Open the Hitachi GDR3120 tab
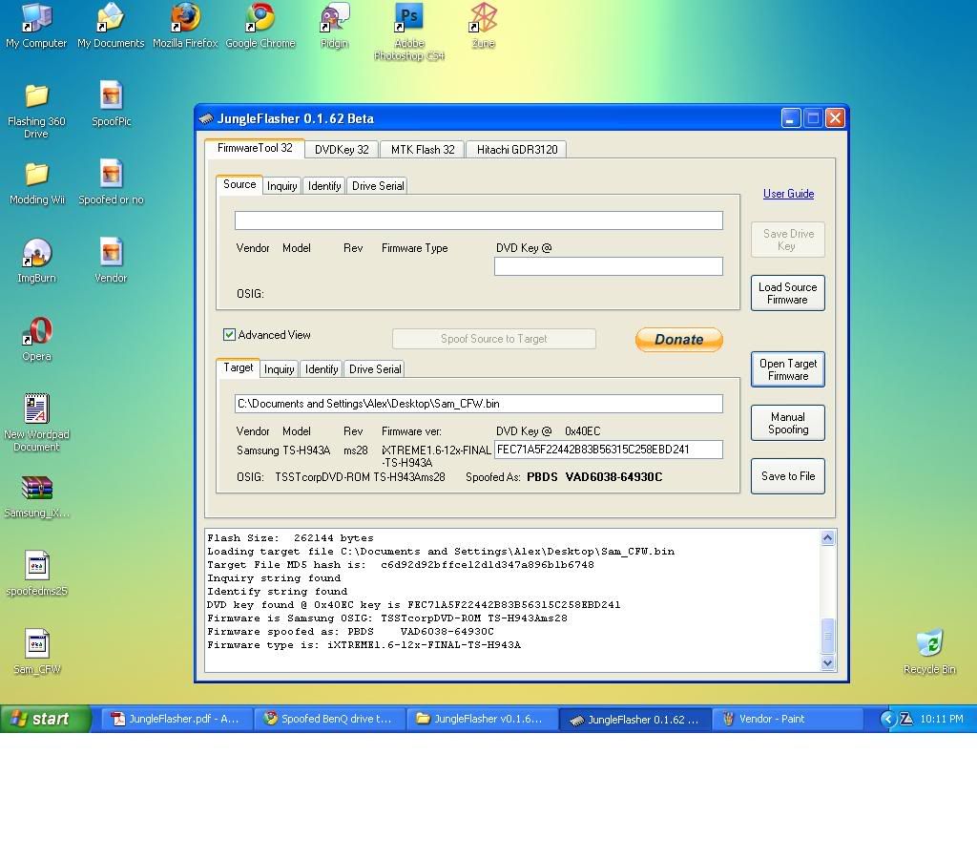The width and height of the screenshot is (977, 859). coord(516,150)
